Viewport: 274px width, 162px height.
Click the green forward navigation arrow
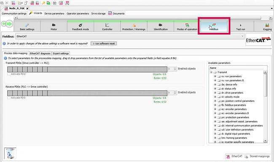click(10, 24)
